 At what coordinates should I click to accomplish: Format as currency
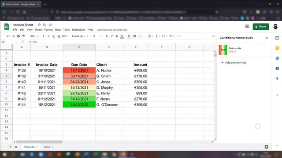[44, 36]
